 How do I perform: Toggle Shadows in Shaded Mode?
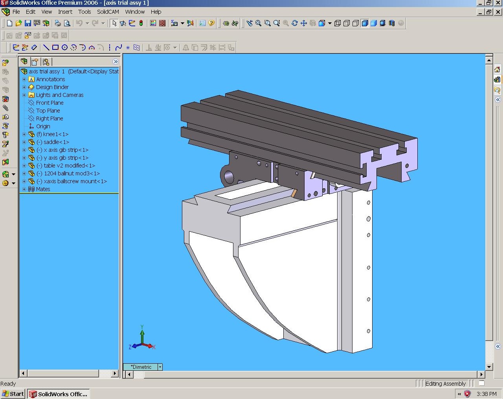click(x=382, y=24)
